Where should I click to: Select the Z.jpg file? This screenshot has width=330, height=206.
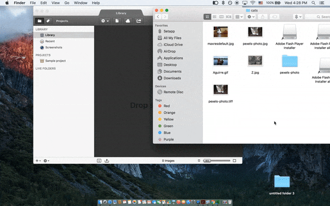coord(255,61)
